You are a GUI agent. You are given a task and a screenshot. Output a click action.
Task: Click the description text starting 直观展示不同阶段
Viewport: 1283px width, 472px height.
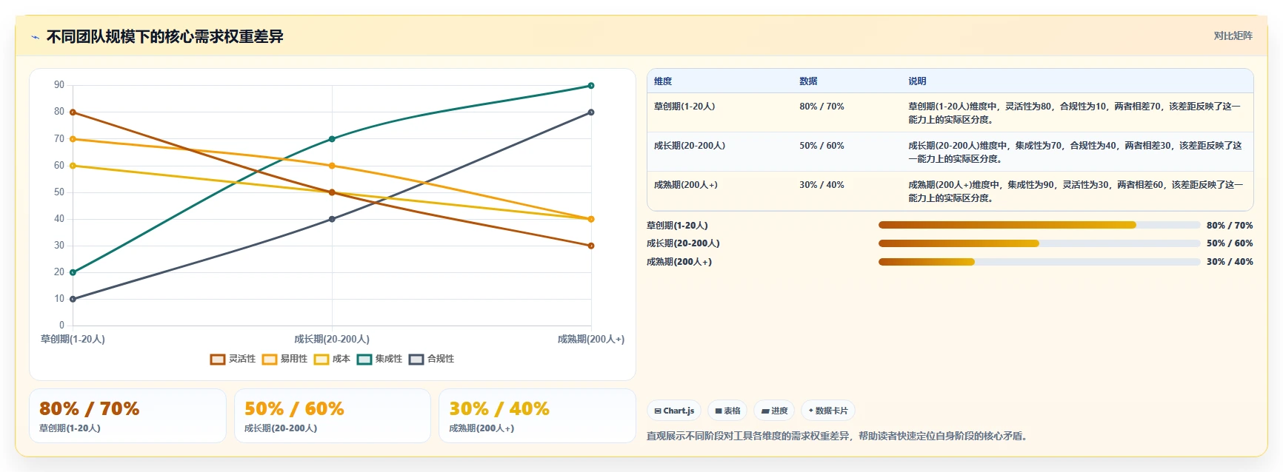pos(838,436)
